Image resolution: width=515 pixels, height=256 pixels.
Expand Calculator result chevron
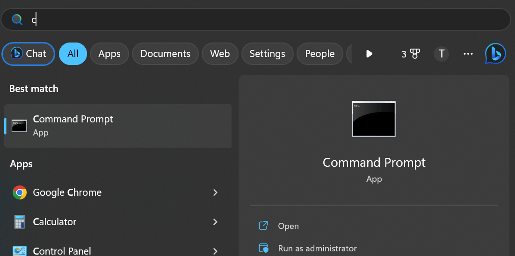coord(215,222)
